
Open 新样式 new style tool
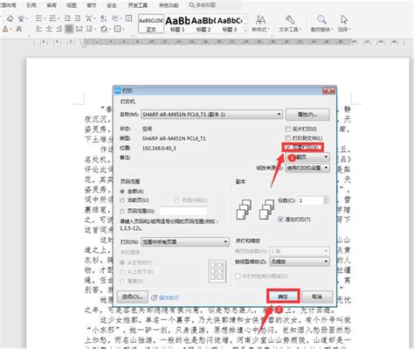pos(260,24)
